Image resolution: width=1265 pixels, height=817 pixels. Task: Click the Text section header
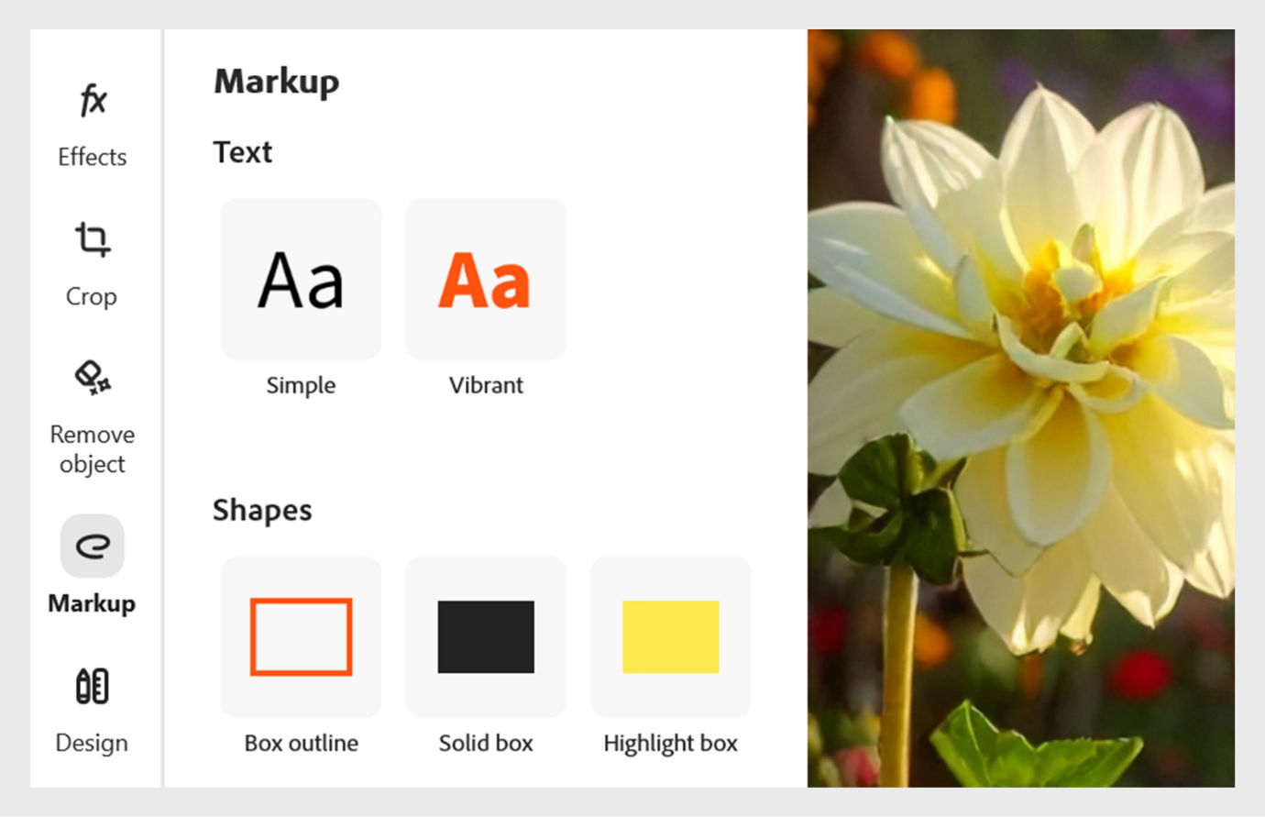(x=242, y=151)
